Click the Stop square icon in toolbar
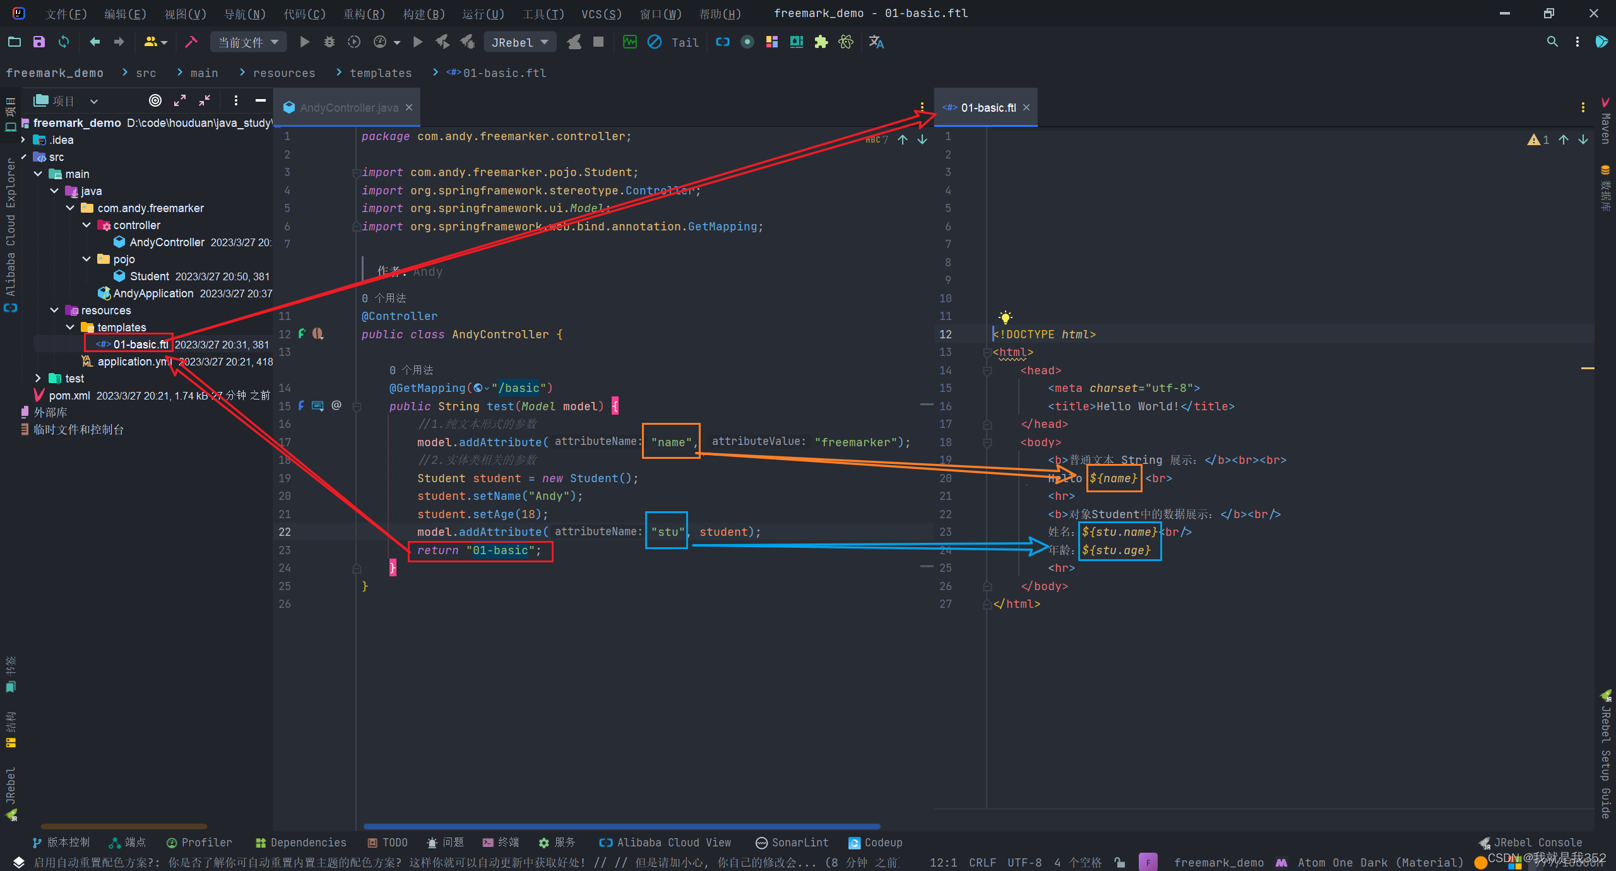 click(x=598, y=42)
